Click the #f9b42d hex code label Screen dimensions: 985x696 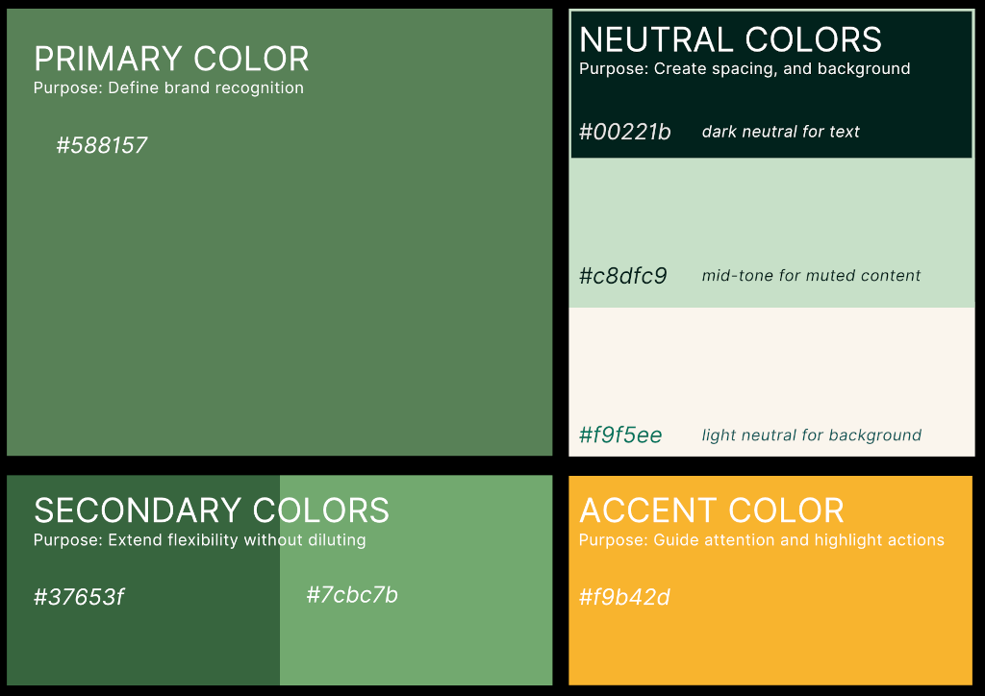click(x=624, y=598)
